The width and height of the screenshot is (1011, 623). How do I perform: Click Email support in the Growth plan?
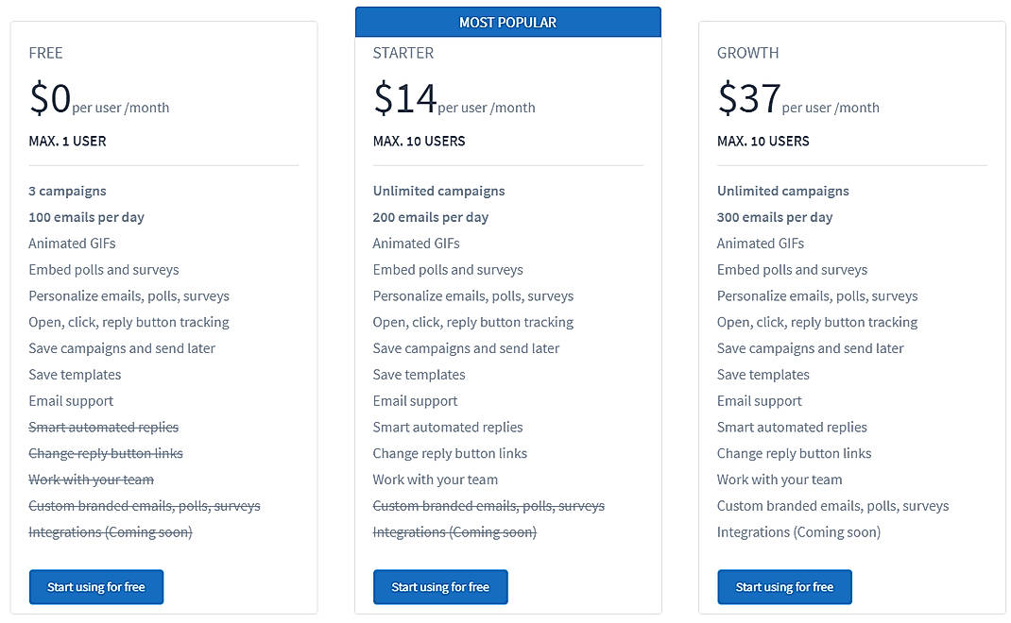coord(760,401)
